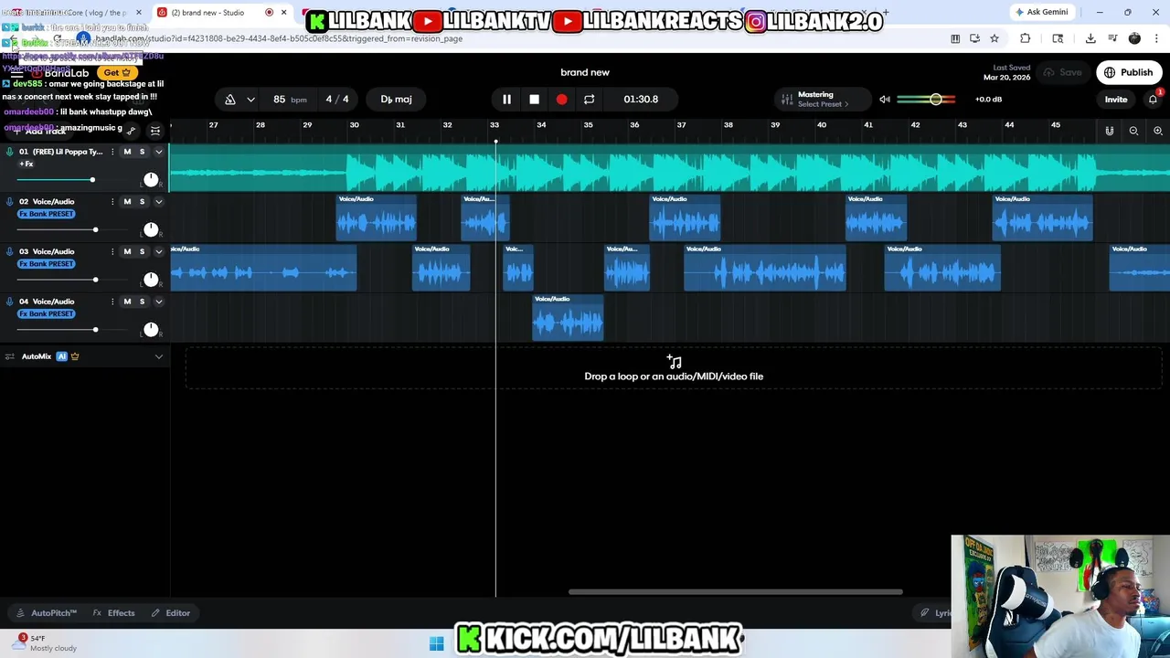
Task: Open track 01 three-dot menu
Action: pos(112,152)
